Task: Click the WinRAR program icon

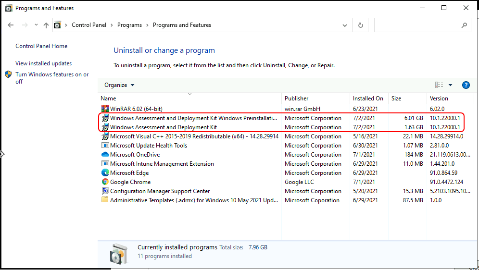Action: [105, 109]
